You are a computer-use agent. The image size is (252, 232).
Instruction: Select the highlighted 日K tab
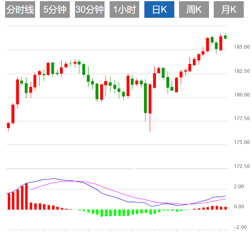point(159,10)
